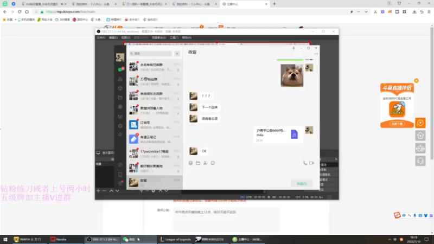Image resolution: width=434 pixels, height=244 pixels.
Task: Pin the WeChat window on top
Action: point(293,48)
